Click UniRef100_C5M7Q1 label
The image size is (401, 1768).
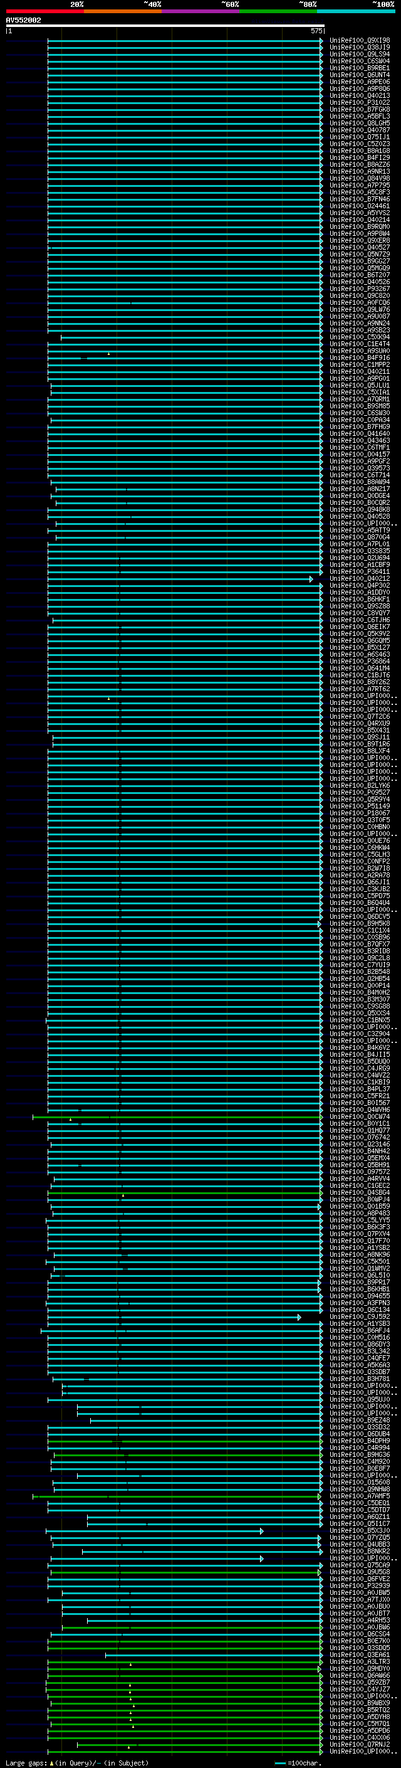[x=360, y=1723]
